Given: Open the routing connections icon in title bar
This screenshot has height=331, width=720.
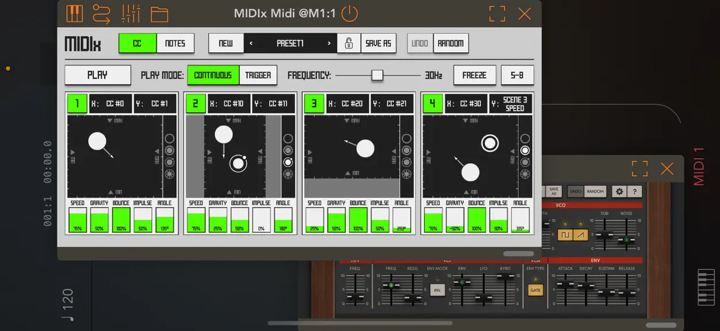Looking at the screenshot, I should point(101,13).
